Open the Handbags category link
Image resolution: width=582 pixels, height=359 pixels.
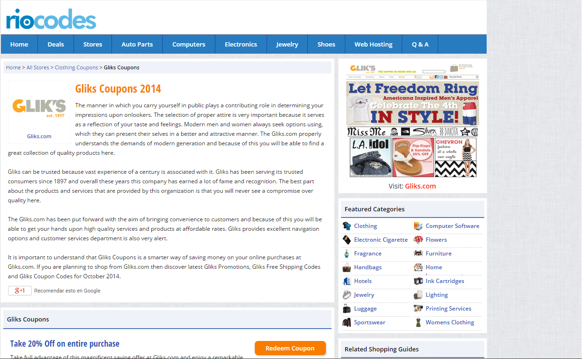click(x=368, y=267)
